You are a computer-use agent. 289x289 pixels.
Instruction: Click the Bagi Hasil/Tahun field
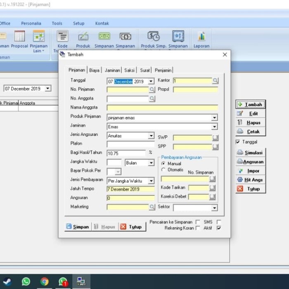point(126,153)
